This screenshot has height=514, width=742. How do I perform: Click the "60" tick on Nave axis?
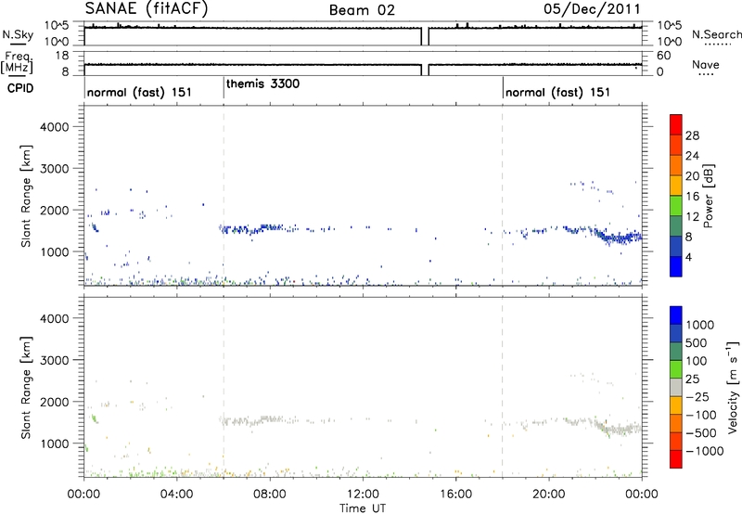coord(663,56)
